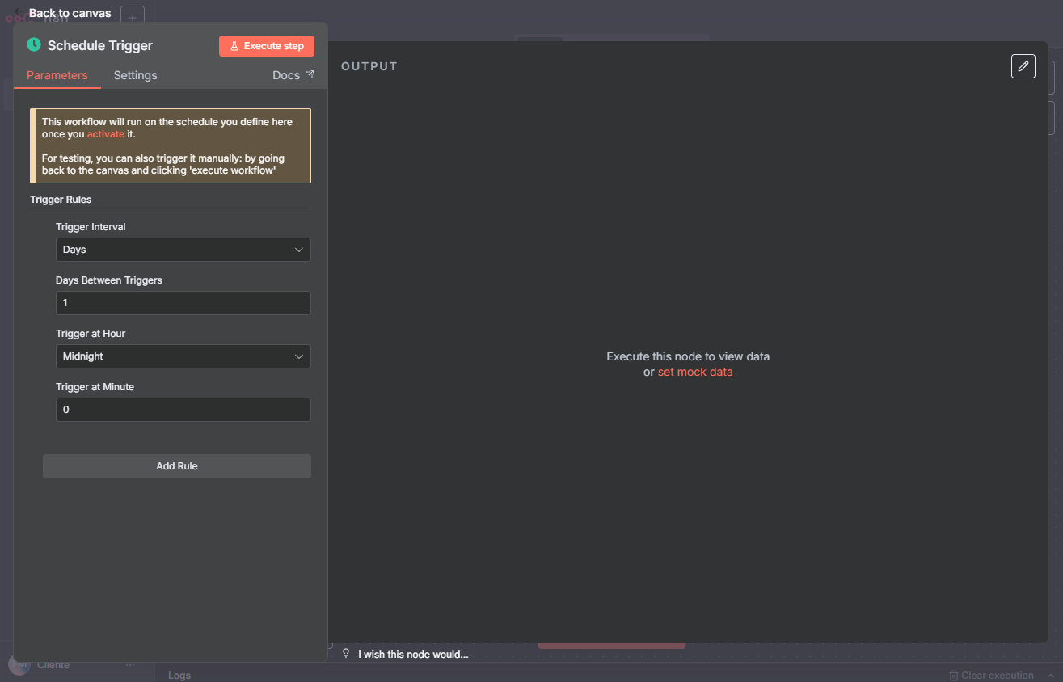This screenshot has width=1063, height=682.
Task: Click the Schedule Trigger node title
Action: coord(100,46)
